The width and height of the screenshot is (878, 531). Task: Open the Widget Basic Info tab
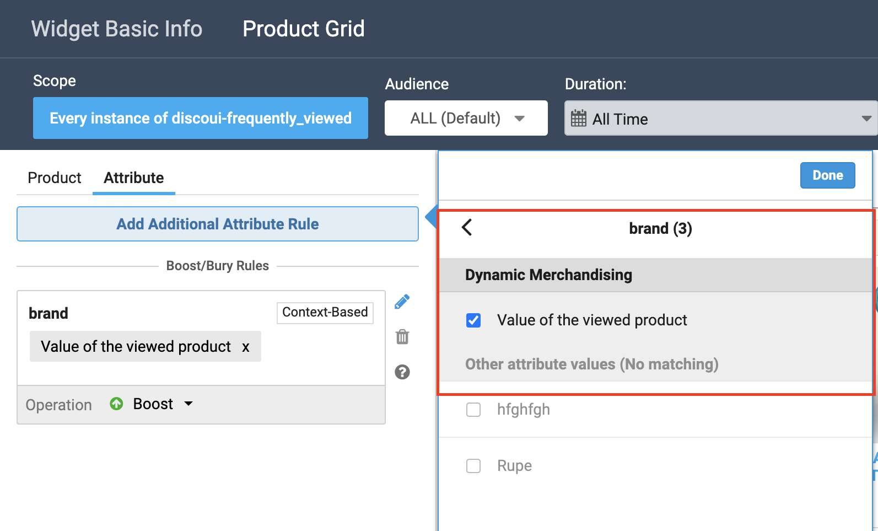117,29
